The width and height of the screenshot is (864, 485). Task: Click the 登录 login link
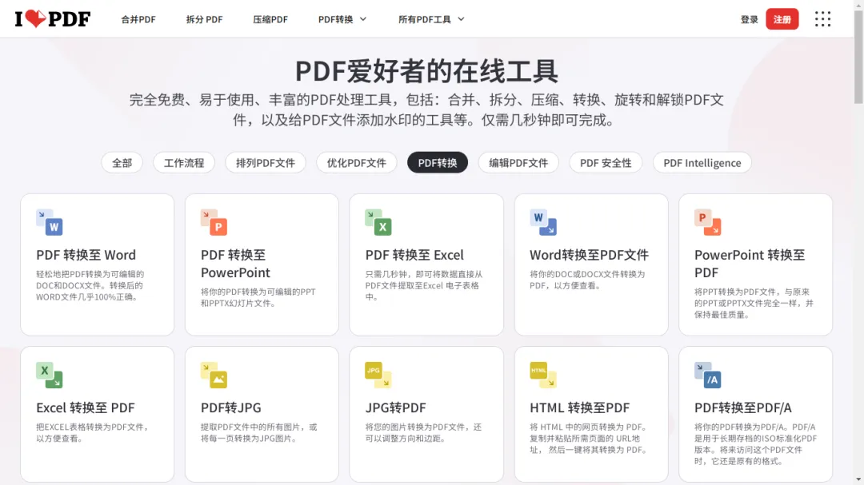point(749,19)
